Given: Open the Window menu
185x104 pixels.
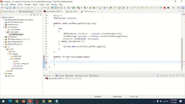Looking at the screenshot, I should (54, 4).
